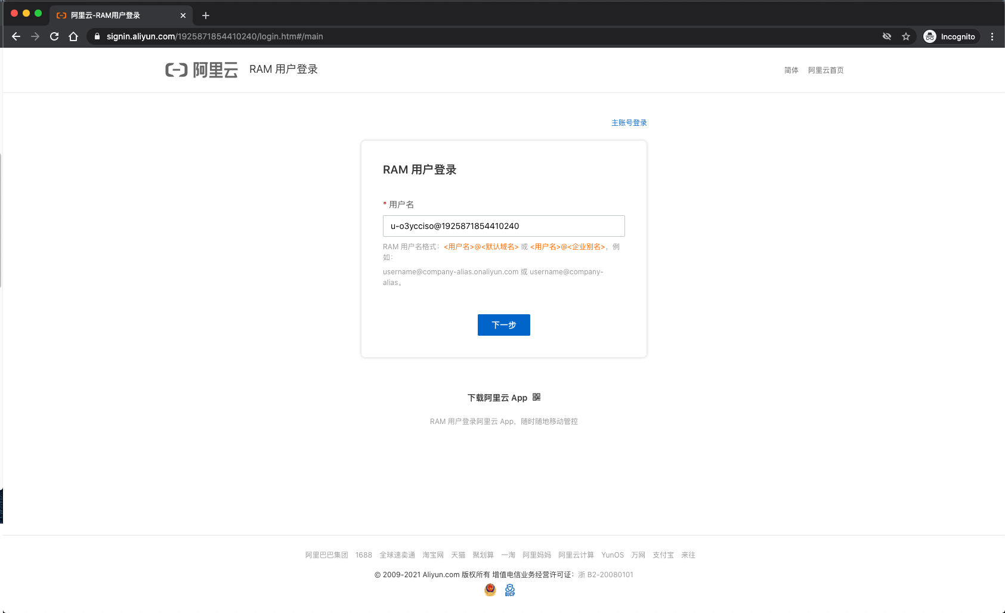
Task: Switch to 主账号登录
Action: [629, 122]
